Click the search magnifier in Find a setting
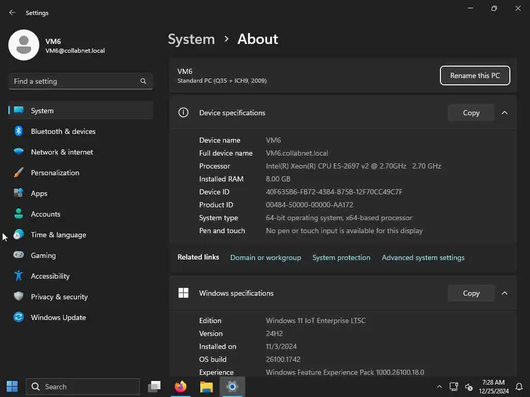Image resolution: width=530 pixels, height=397 pixels. click(143, 81)
